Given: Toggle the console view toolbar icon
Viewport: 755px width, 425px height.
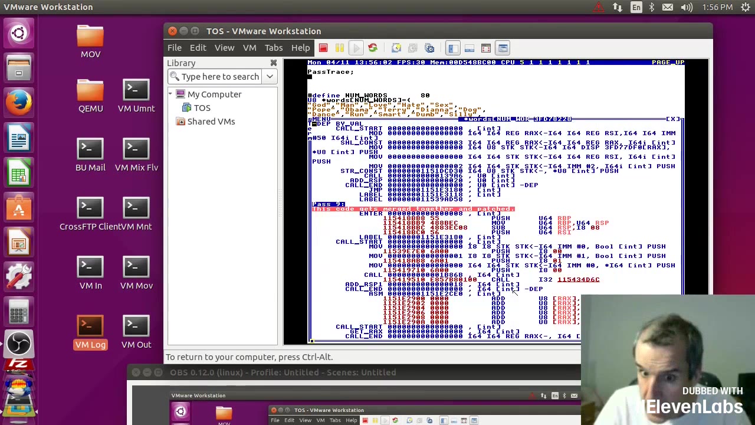Looking at the screenshot, I should [x=503, y=48].
